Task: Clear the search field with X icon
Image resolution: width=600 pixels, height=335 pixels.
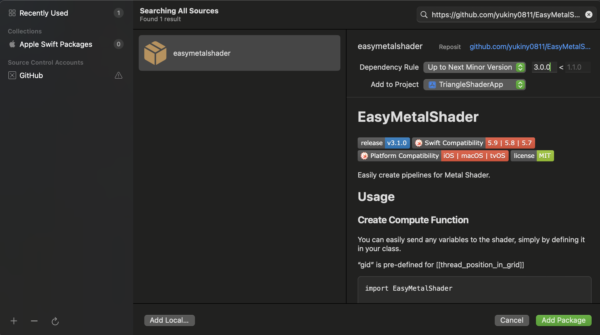Action: tap(589, 15)
